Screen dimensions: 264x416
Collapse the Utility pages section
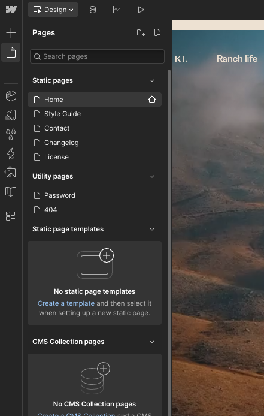pyautogui.click(x=152, y=176)
